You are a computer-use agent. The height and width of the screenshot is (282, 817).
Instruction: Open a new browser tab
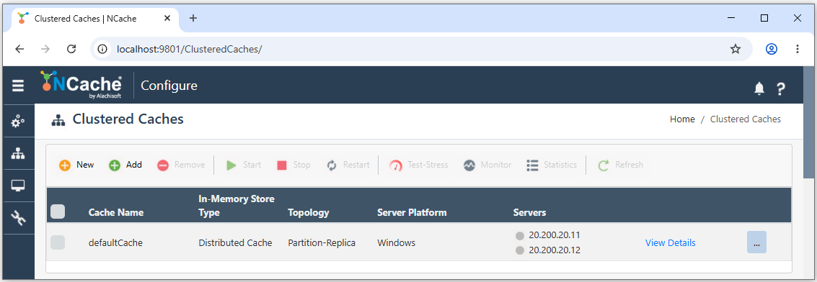pyautogui.click(x=193, y=18)
